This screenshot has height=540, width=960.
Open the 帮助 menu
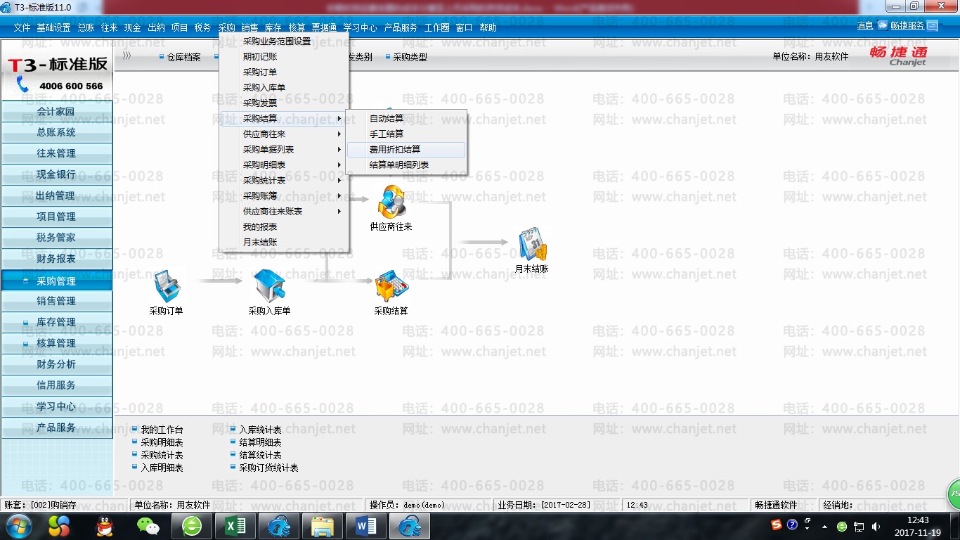pos(488,27)
